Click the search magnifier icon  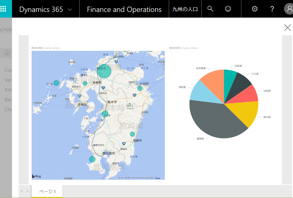(210, 9)
